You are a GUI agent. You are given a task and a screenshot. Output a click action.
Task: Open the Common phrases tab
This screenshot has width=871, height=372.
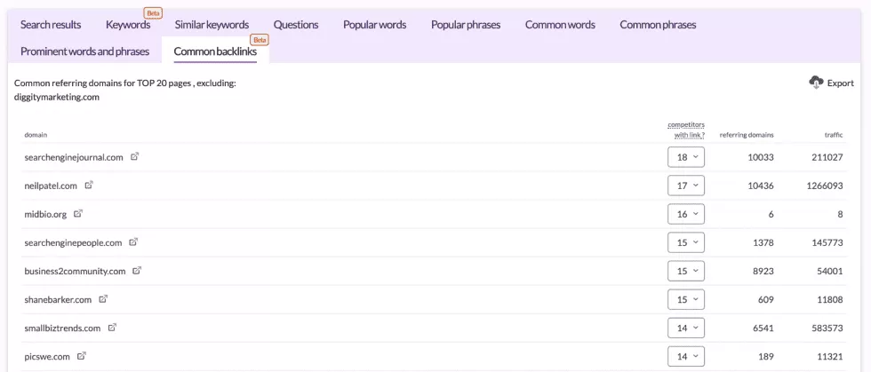click(x=658, y=25)
